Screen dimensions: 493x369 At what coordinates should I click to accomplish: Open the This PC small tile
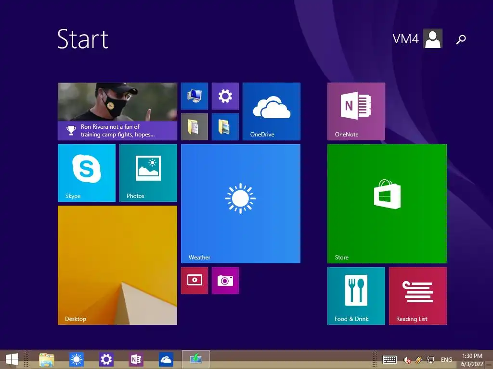(x=195, y=96)
